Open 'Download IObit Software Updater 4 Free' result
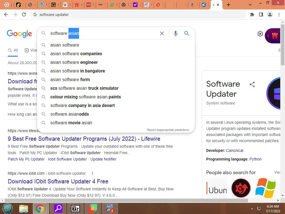 tap(58, 181)
